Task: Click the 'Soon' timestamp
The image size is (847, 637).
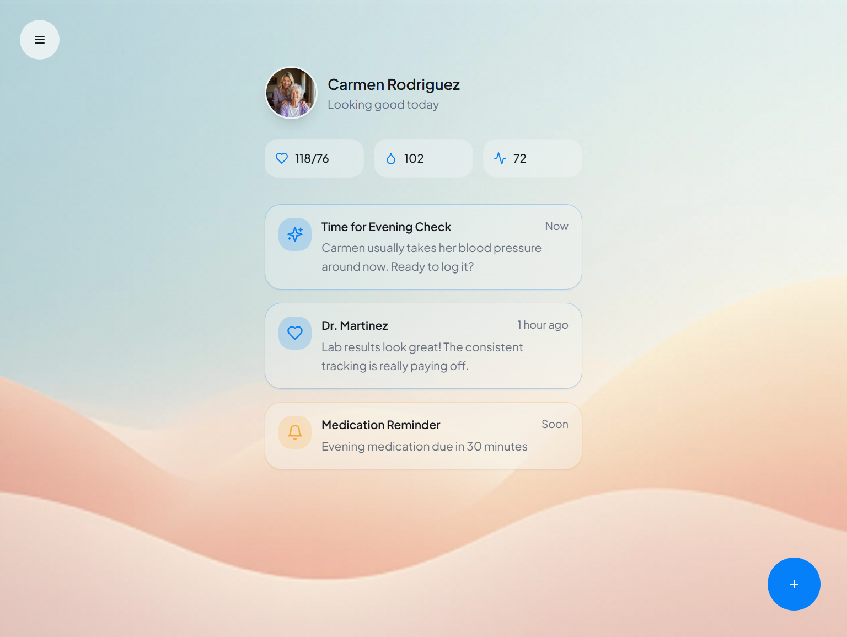Action: (555, 424)
